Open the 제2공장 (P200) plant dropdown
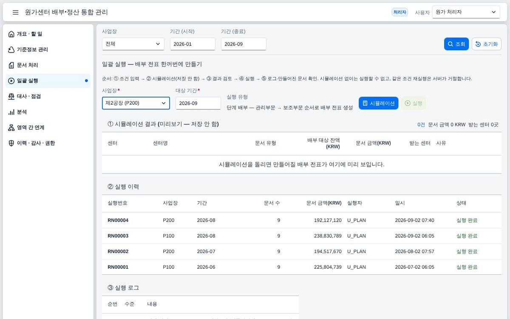The width and height of the screenshot is (510, 319). tap(136, 103)
